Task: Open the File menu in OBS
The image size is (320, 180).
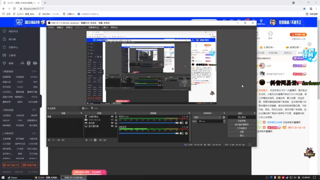Action: click(51, 28)
